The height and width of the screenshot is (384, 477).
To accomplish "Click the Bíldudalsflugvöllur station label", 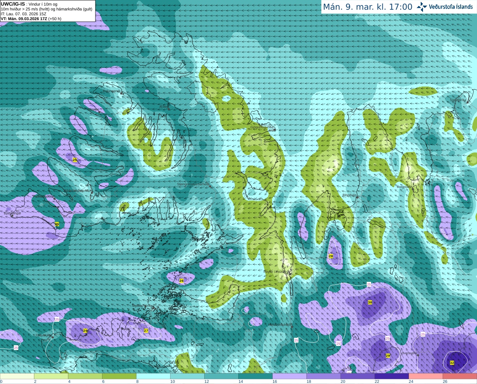I will [x=78, y=190].
